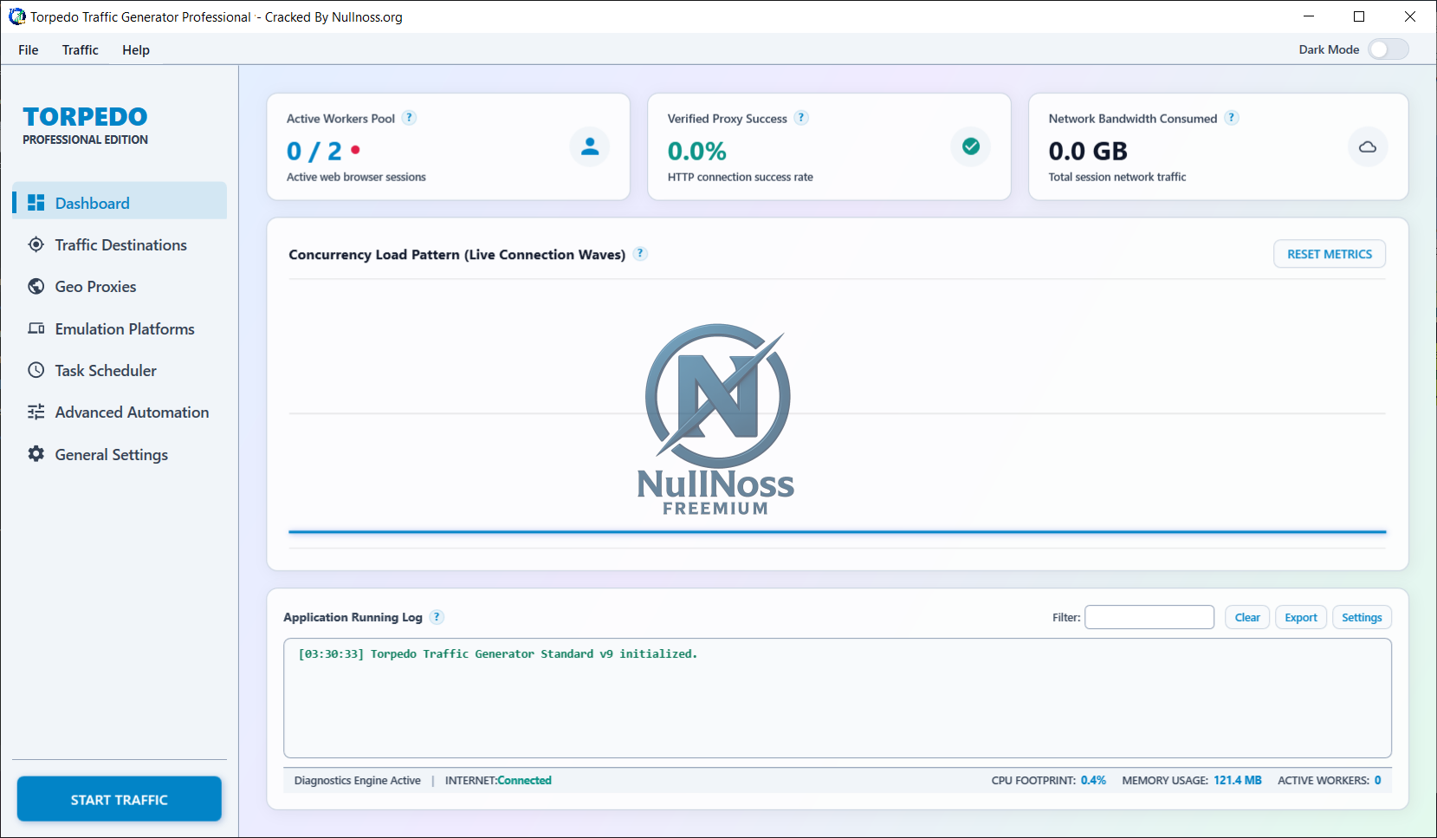Screen dimensions: 1437x838
Task: Open the Traffic menu
Action: (81, 49)
